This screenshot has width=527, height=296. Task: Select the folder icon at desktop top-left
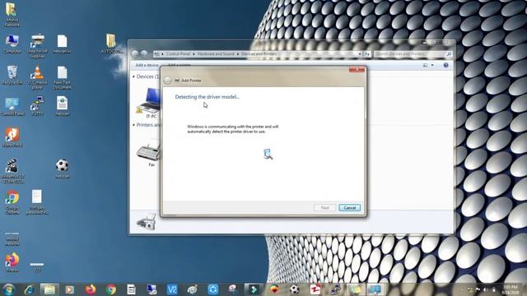[x=12, y=15]
